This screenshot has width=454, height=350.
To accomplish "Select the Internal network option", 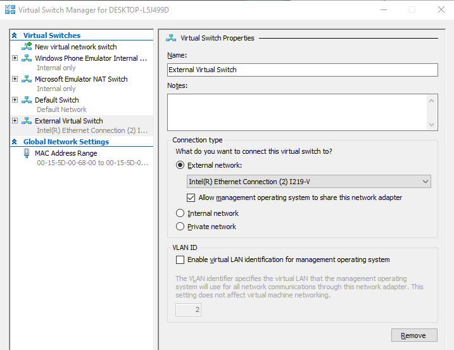I will 180,213.
